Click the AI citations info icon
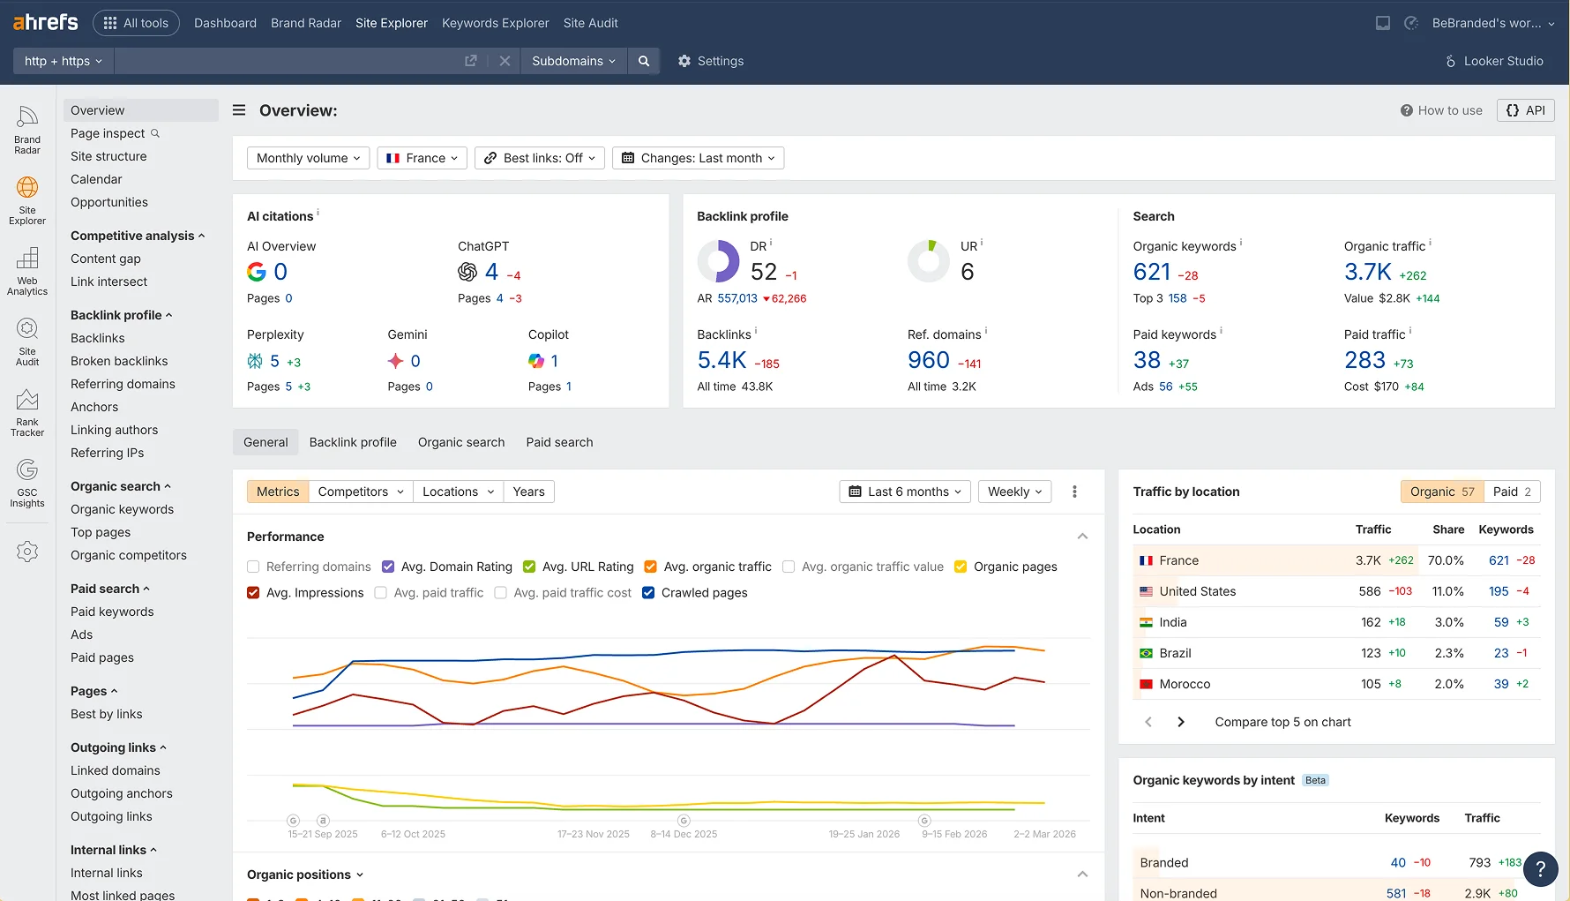This screenshot has height=901, width=1570. pos(318,213)
